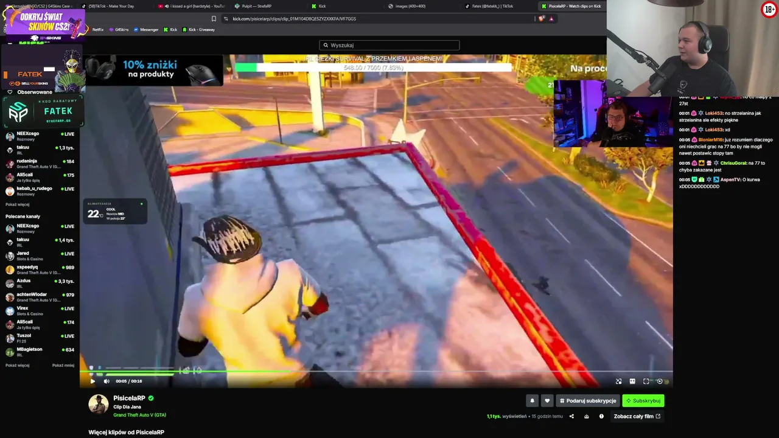Select the PisicelaRP Watch clips on Kick tab
The height and width of the screenshot is (438, 779).
pyautogui.click(x=572, y=6)
